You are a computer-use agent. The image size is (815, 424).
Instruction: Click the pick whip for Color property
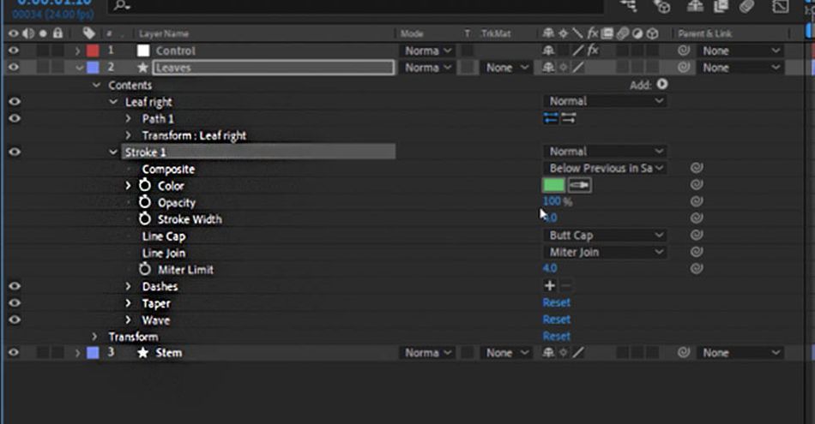coord(697,185)
